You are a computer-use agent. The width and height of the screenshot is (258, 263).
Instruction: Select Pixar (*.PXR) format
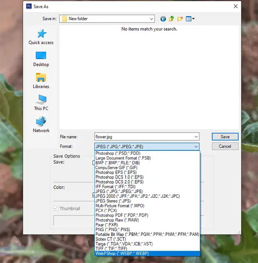click(147, 225)
